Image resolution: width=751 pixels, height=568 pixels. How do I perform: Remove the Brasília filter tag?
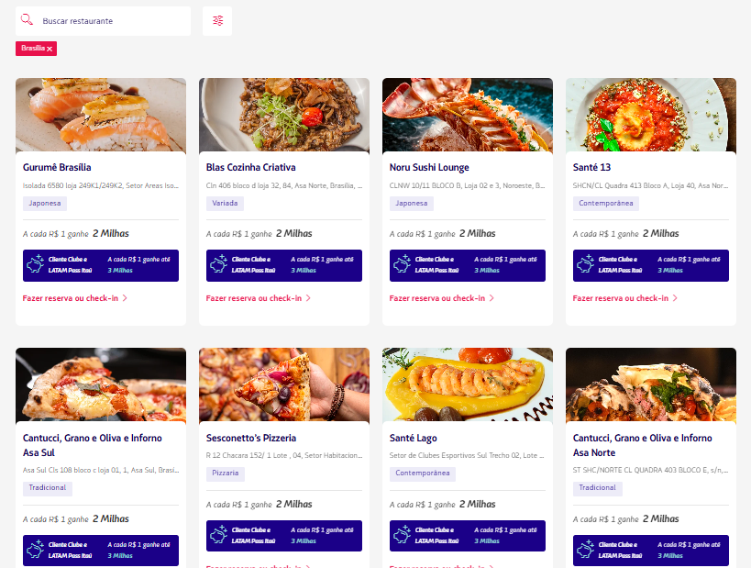click(x=50, y=49)
